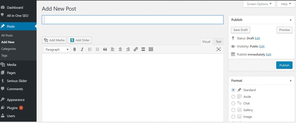Switch to Text editor tab

point(218,42)
